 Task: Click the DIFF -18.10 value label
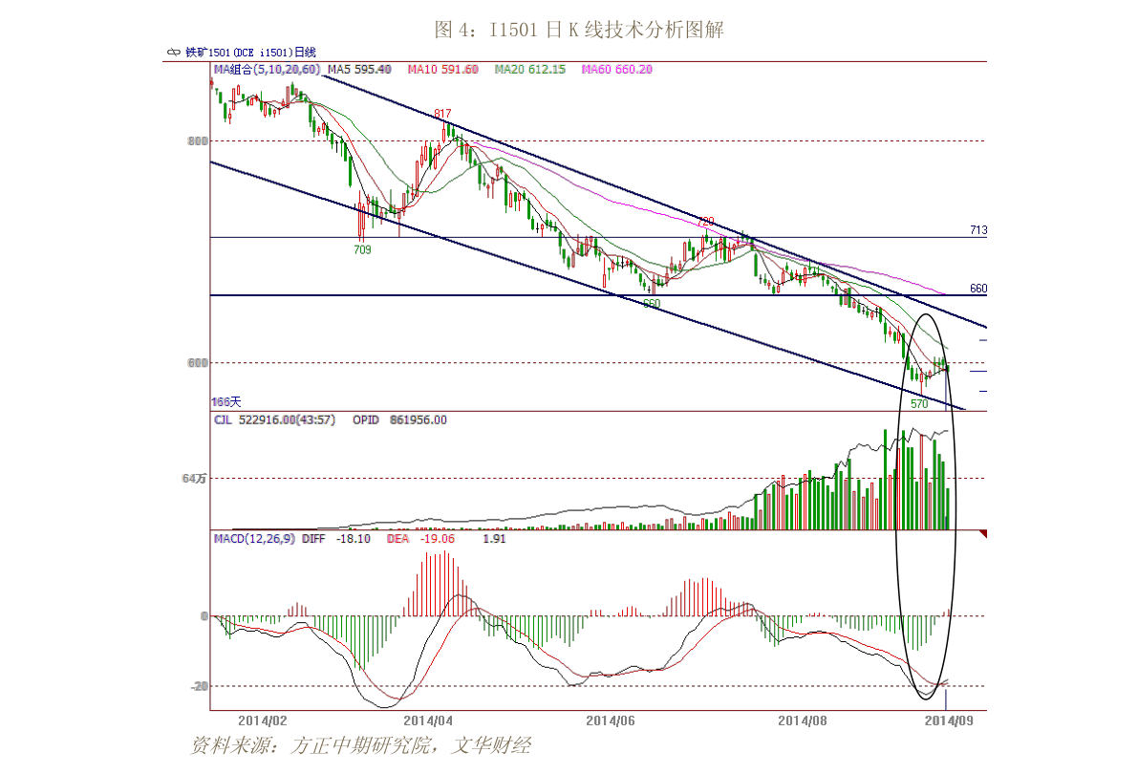336,539
